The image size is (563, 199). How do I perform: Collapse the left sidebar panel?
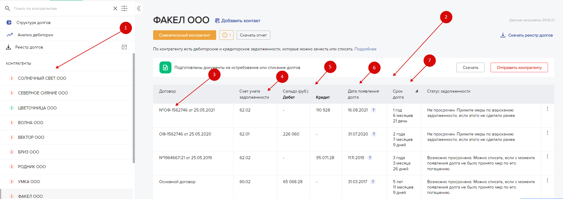pos(139,8)
